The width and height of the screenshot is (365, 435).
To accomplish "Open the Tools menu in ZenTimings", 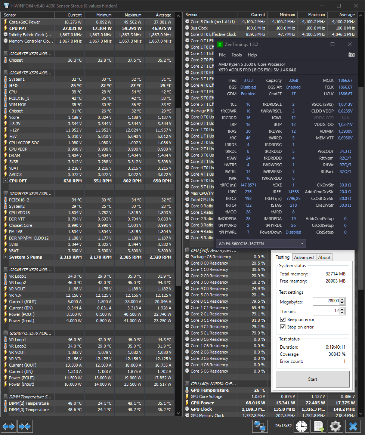I will click(236, 55).
